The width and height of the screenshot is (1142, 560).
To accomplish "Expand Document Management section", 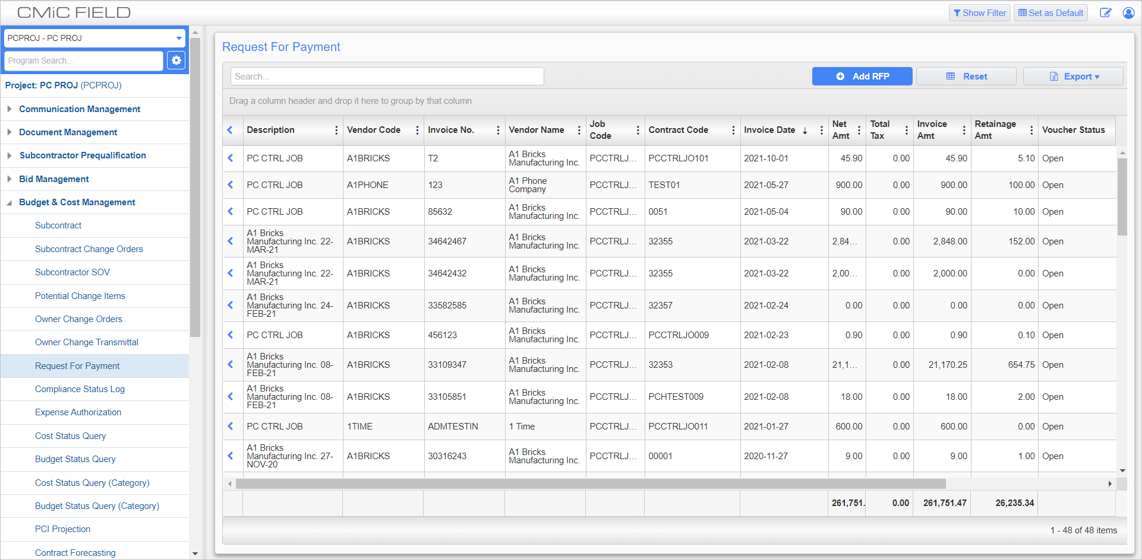I will coord(10,132).
